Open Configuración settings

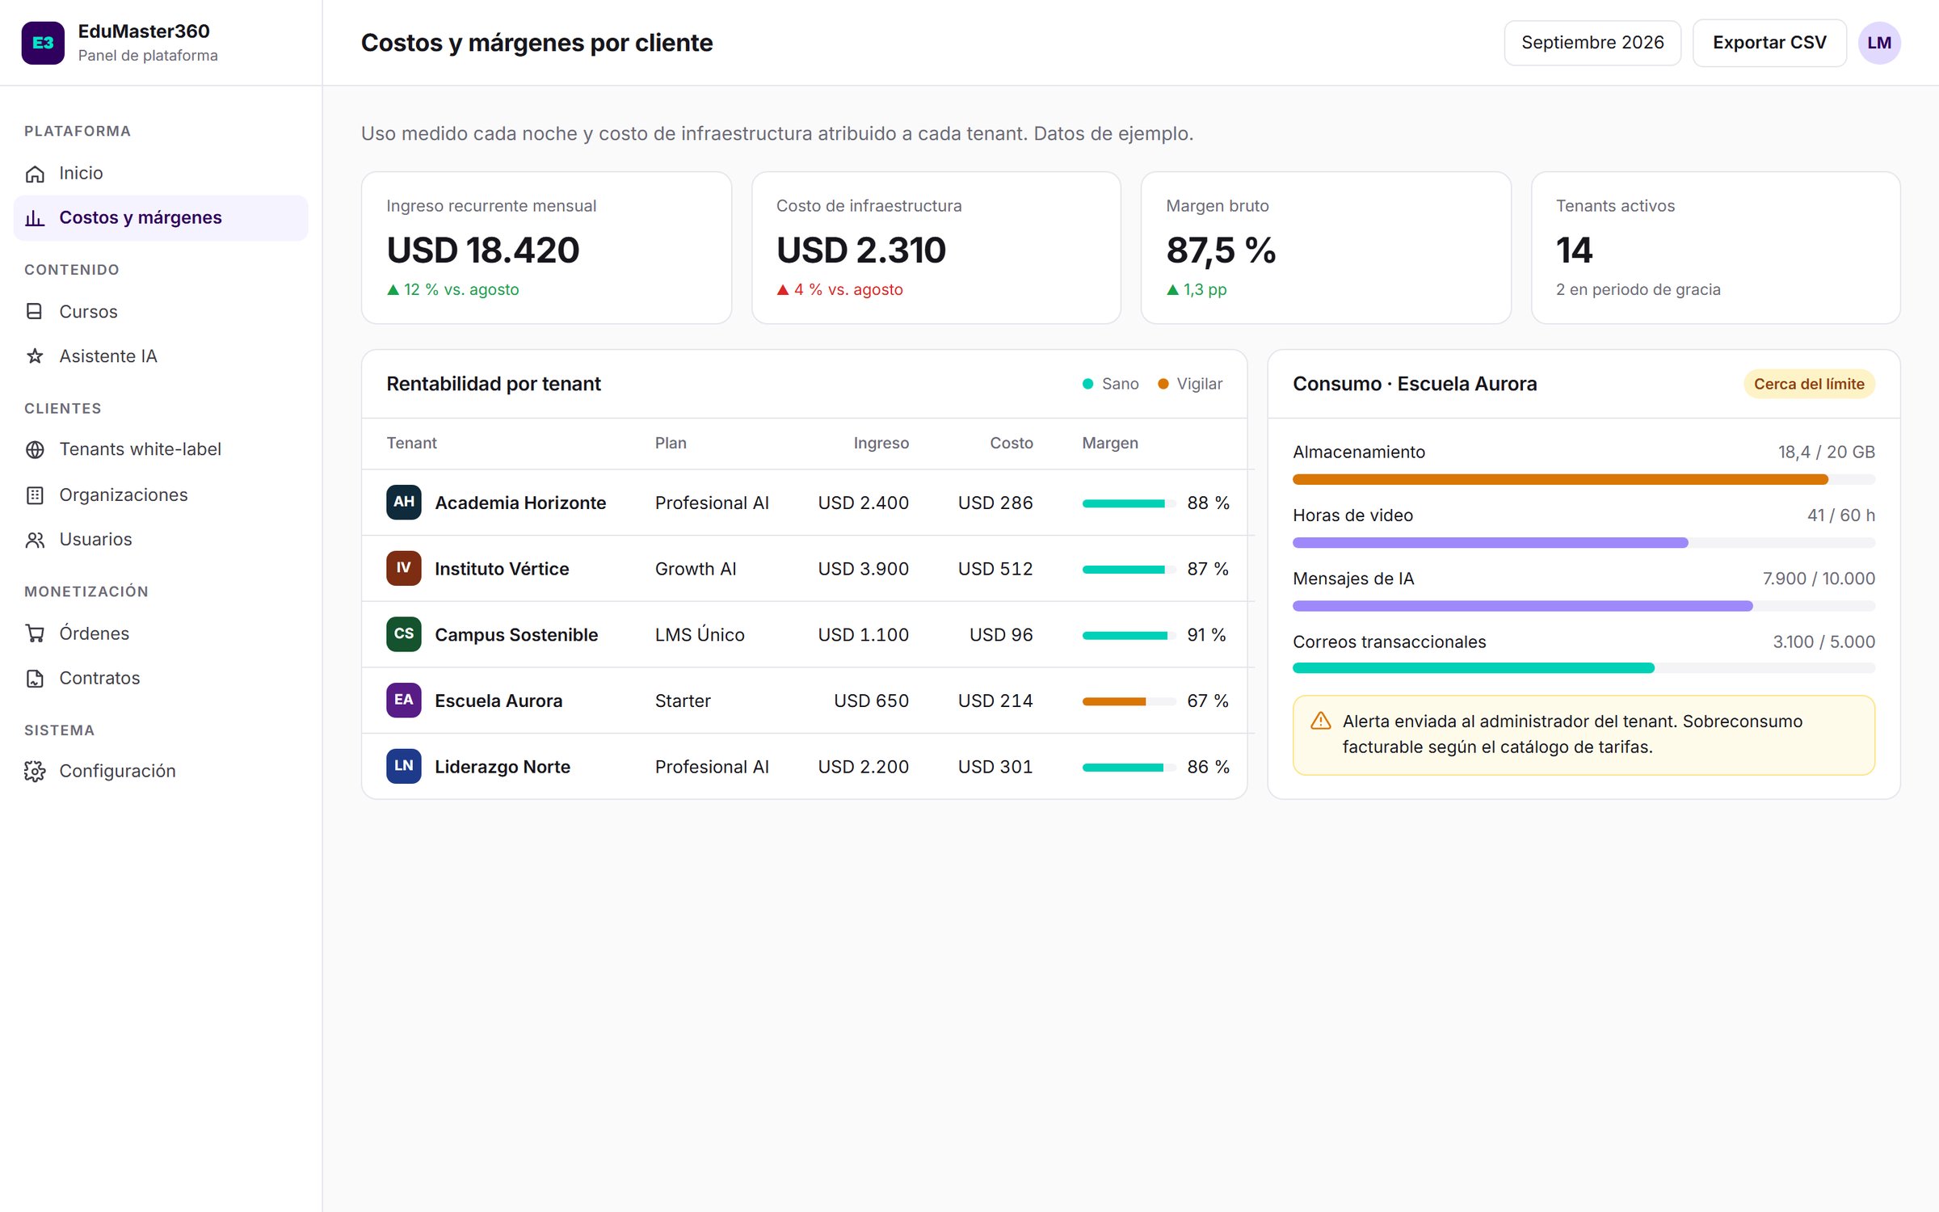coord(161,772)
